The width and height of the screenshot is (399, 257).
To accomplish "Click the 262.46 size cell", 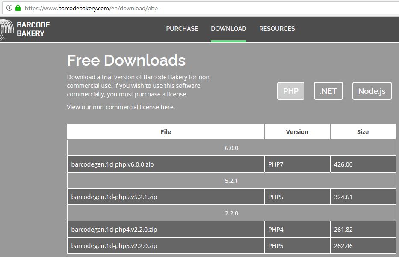I will [363, 246].
